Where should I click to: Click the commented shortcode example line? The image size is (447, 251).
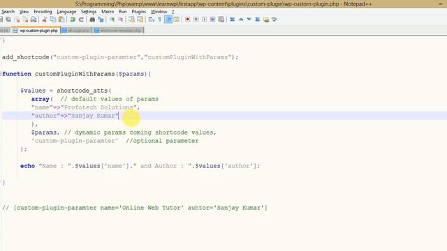tap(135, 208)
